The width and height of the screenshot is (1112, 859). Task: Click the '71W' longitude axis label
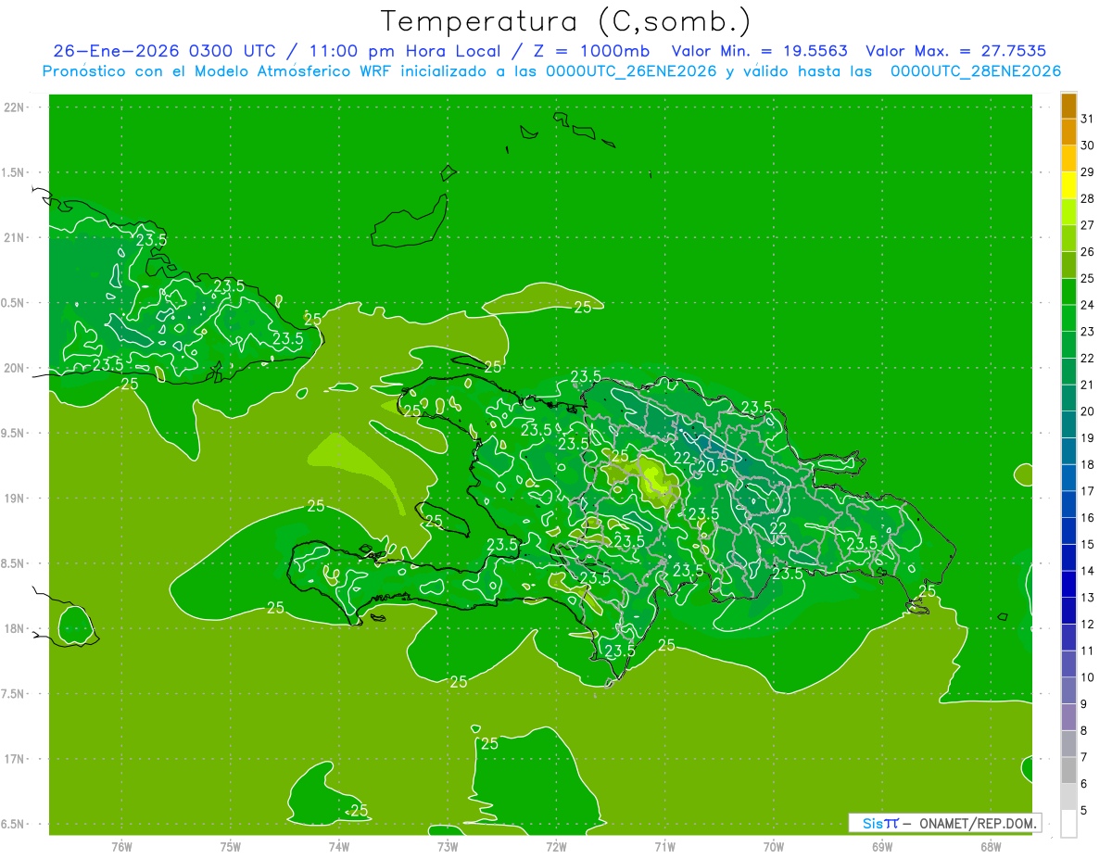pyautogui.click(x=664, y=847)
